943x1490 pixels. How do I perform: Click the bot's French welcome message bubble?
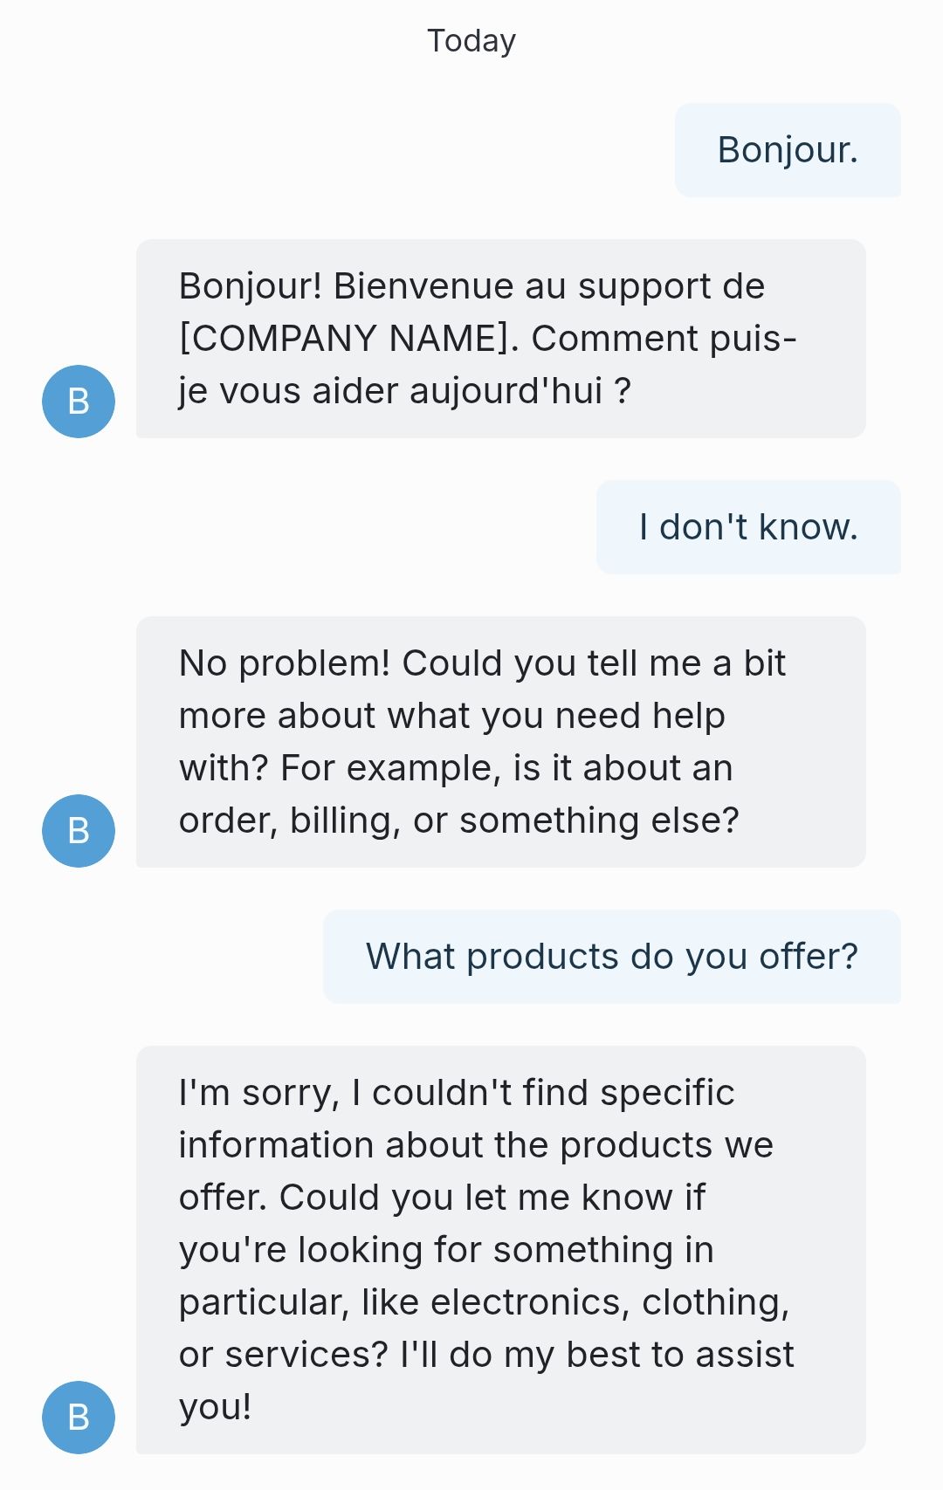(x=500, y=339)
